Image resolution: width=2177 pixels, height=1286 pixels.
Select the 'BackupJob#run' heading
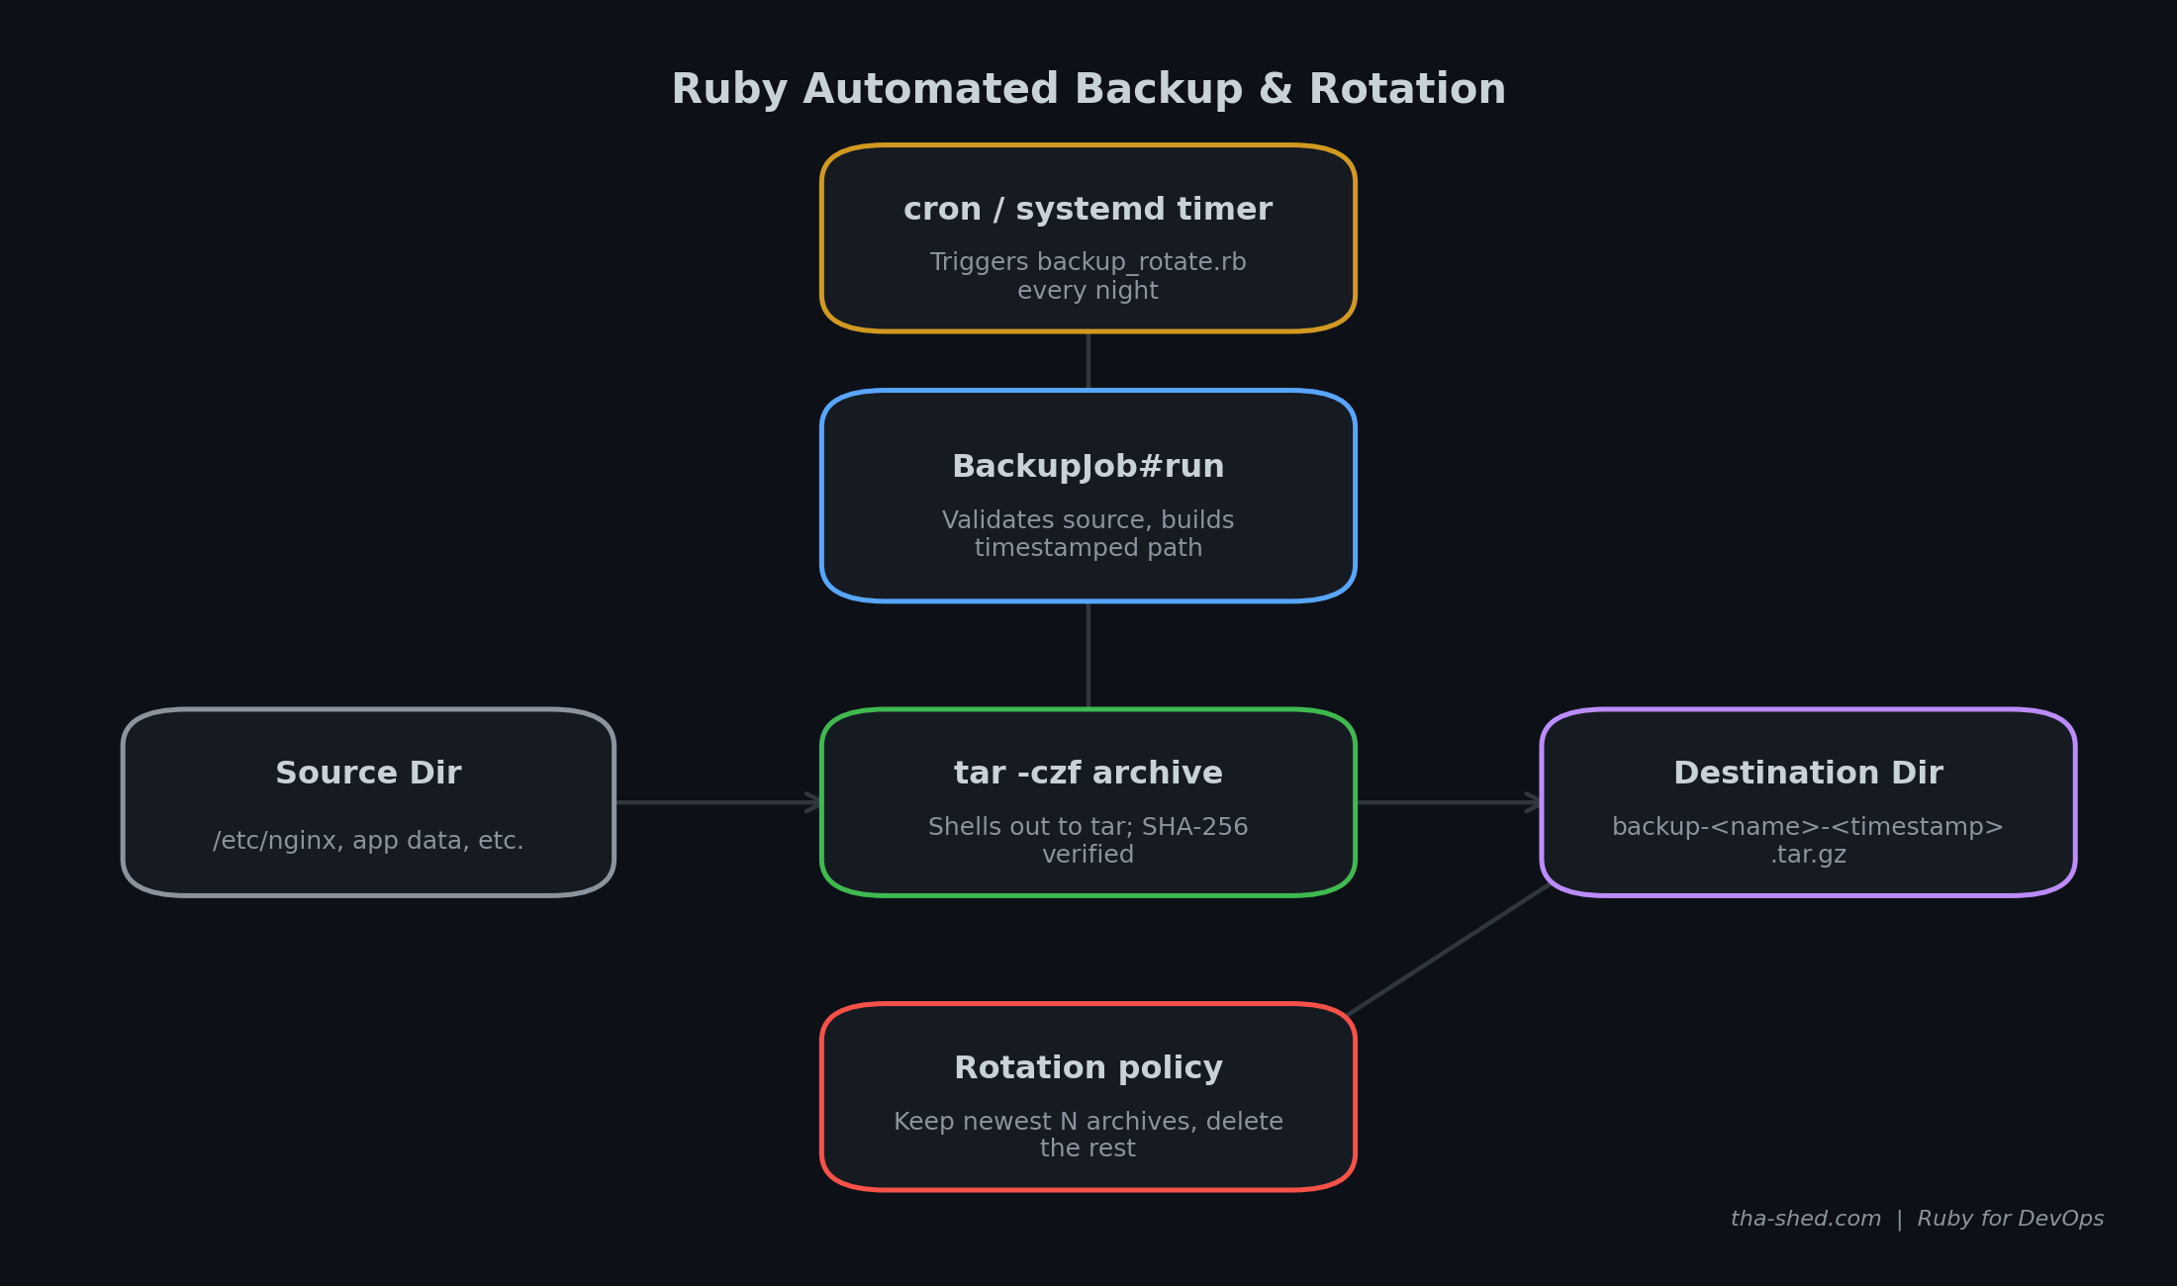1088,467
